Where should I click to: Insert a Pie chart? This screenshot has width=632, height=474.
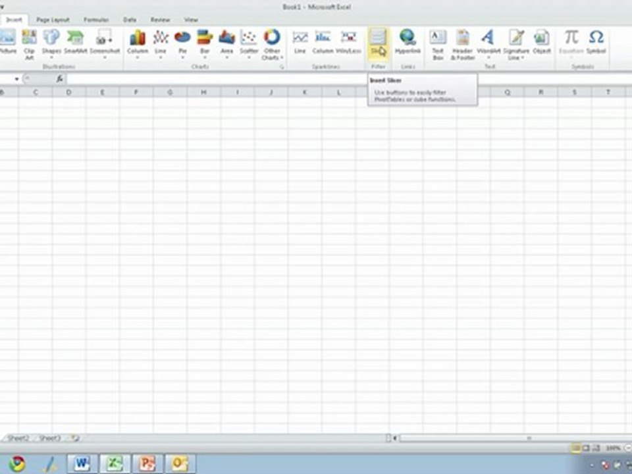(182, 43)
